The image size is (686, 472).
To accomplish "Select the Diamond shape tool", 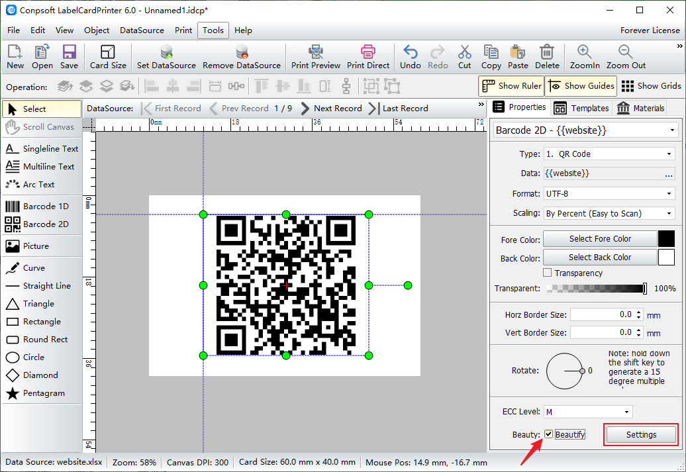I will click(x=42, y=375).
